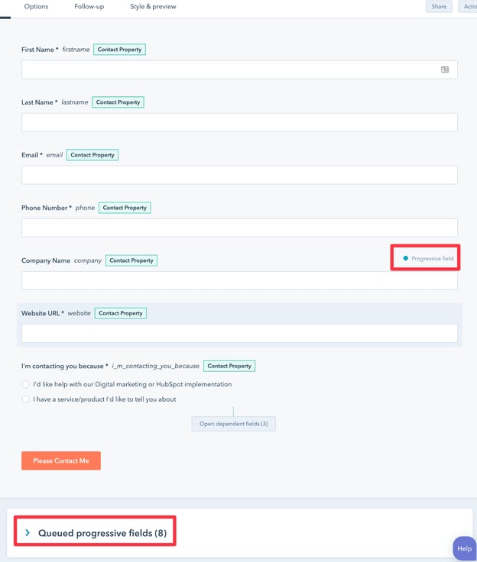Select the Company Name input field

[239, 280]
